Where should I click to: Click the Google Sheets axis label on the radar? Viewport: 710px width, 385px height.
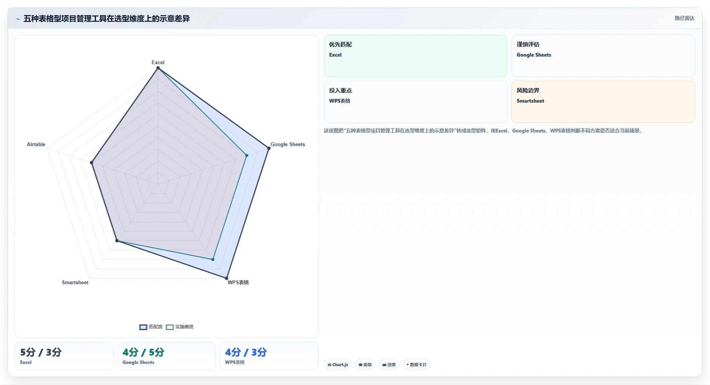(288, 144)
